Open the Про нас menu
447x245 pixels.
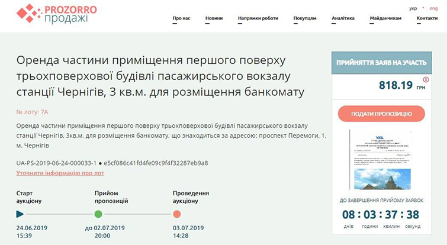(x=181, y=18)
